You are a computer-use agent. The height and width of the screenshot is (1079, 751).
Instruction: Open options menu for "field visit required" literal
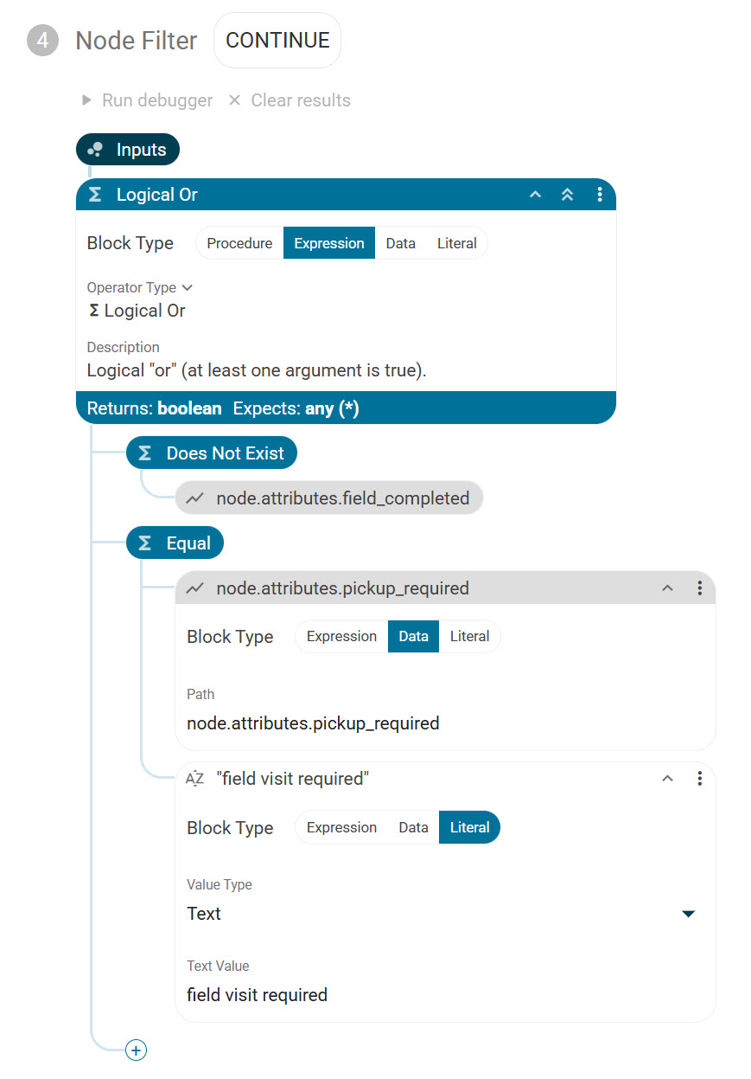click(699, 779)
